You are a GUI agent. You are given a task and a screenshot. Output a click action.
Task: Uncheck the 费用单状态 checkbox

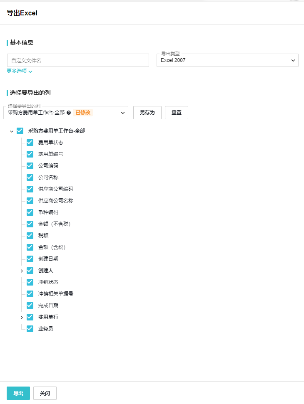tap(30, 143)
